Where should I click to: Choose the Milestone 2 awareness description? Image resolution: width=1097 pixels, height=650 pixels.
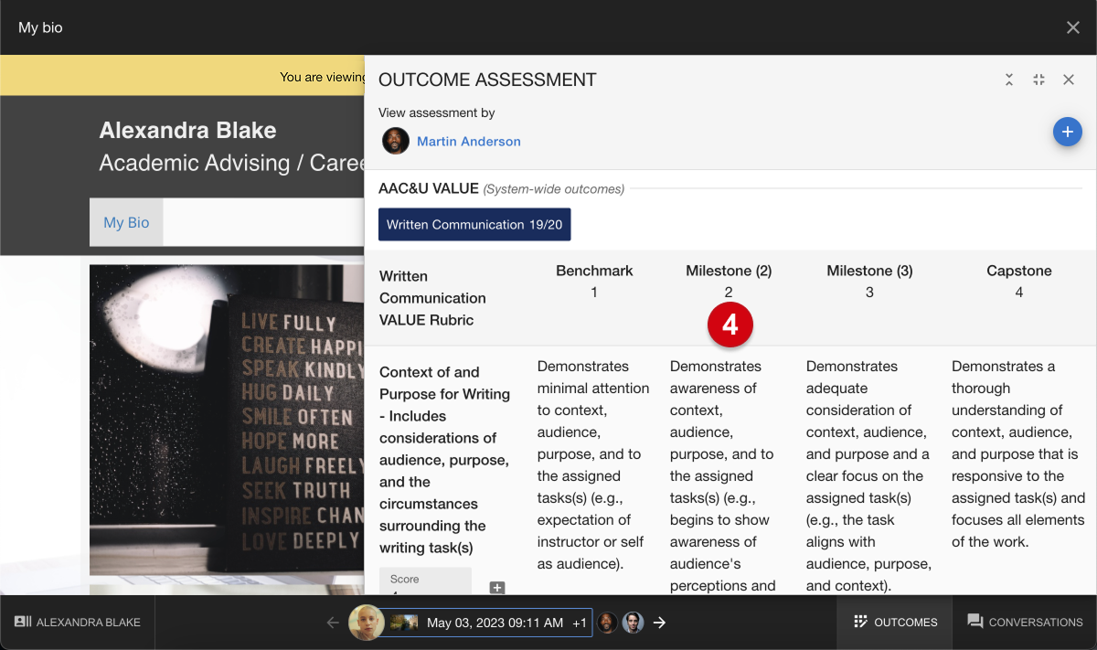coord(724,475)
